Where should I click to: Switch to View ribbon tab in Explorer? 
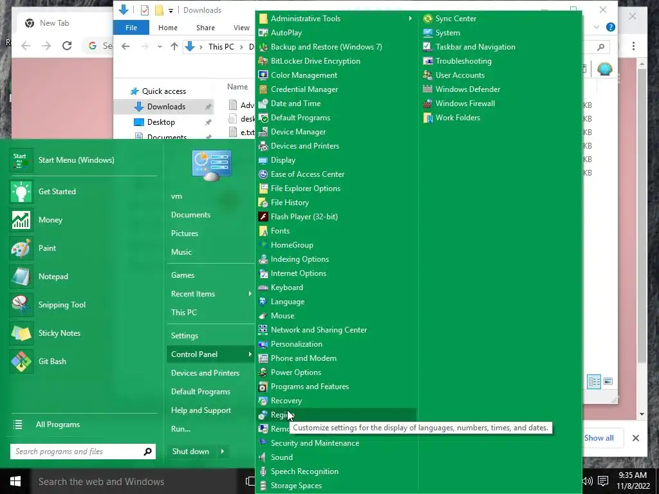[241, 28]
